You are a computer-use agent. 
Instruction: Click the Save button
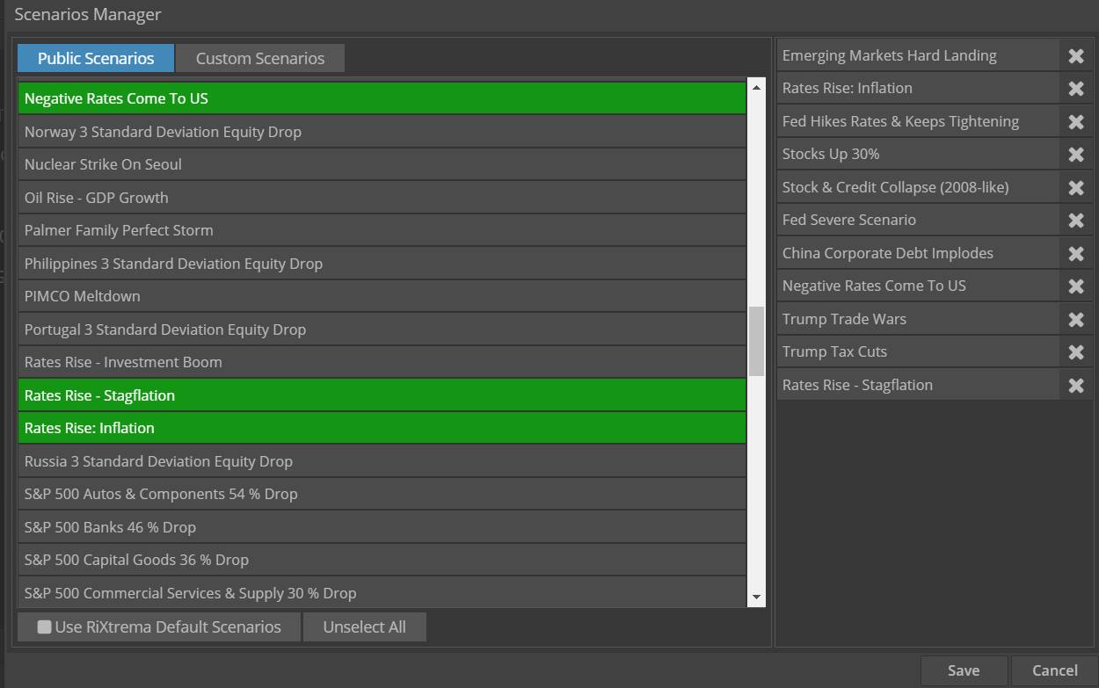964,670
